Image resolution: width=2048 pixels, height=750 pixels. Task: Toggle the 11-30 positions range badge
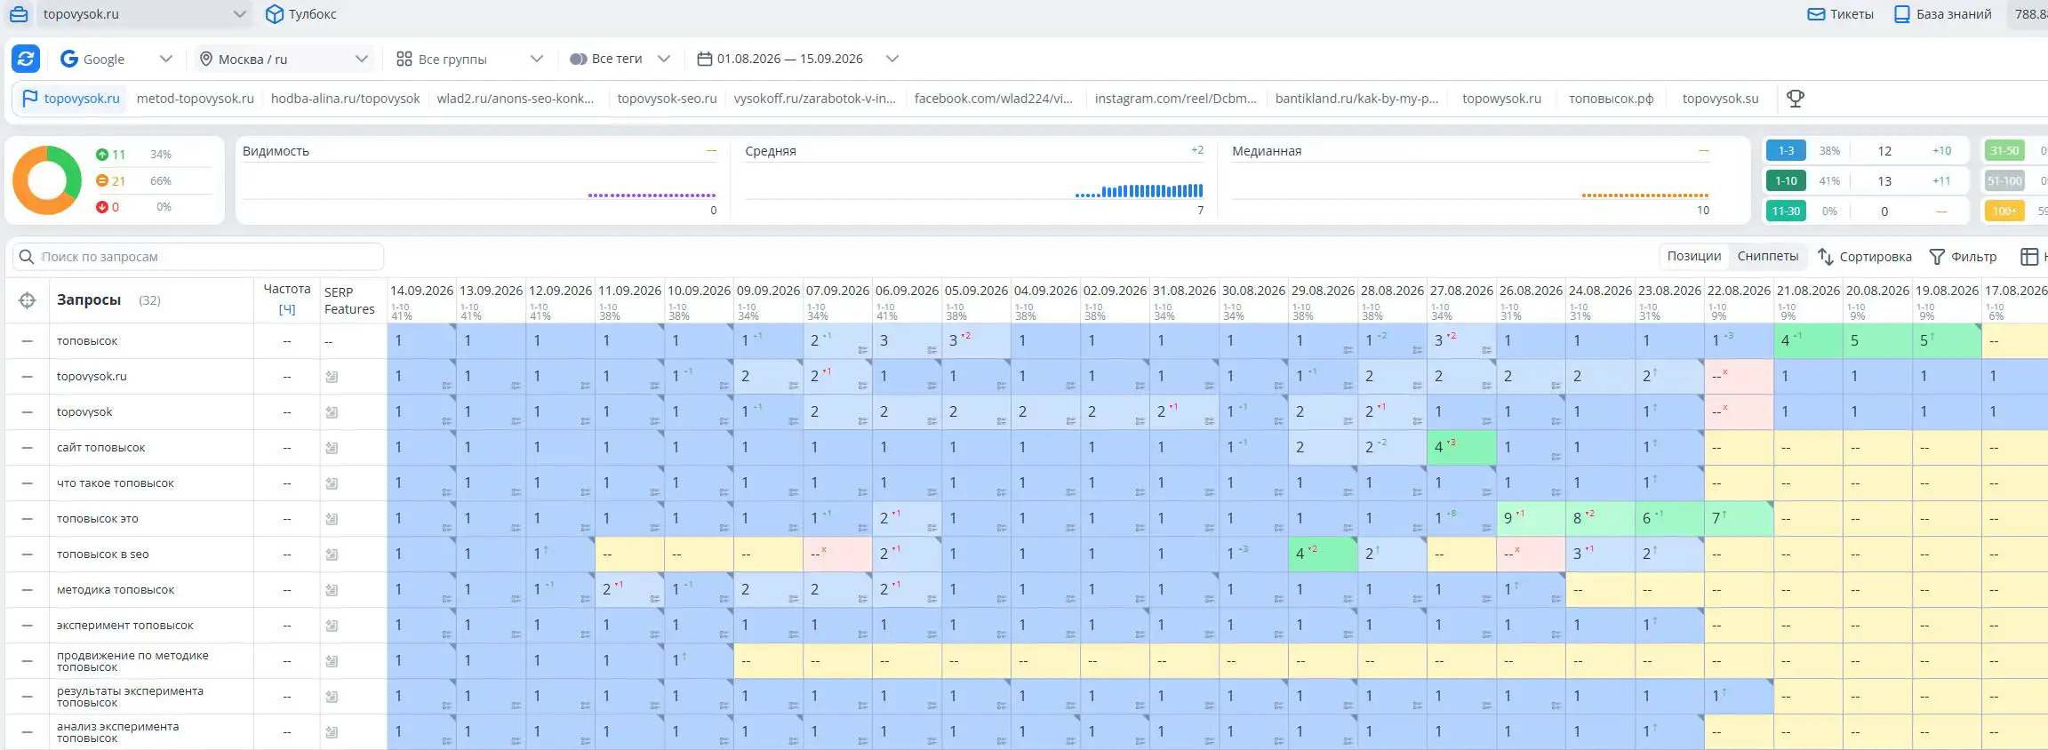coord(1786,211)
